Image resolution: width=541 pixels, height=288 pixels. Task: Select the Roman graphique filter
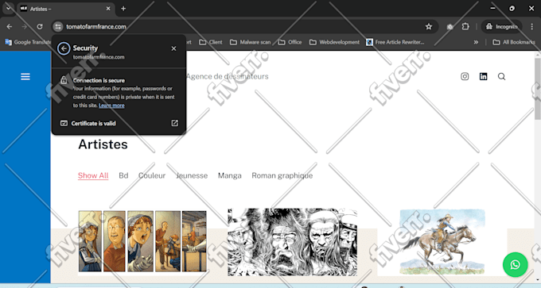click(282, 175)
